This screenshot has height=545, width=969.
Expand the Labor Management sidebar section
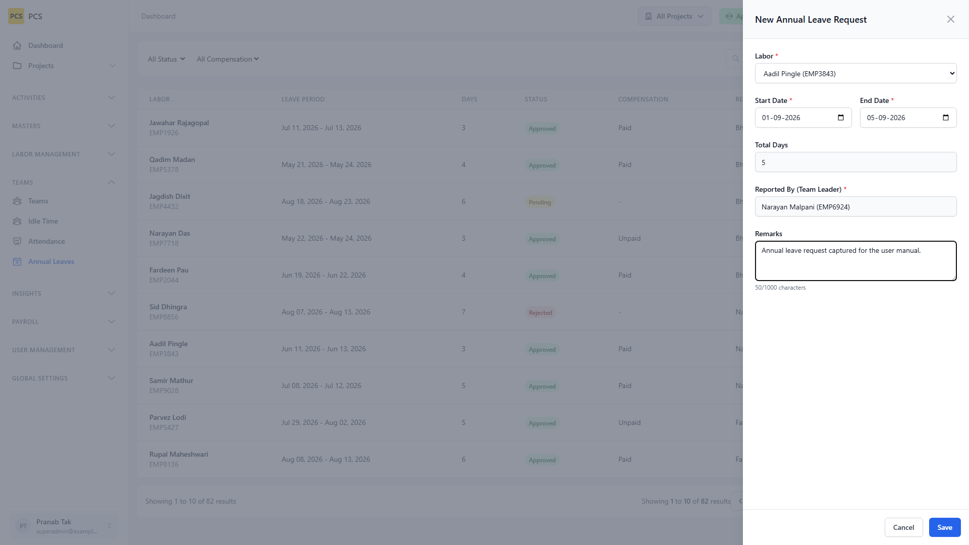pos(64,154)
